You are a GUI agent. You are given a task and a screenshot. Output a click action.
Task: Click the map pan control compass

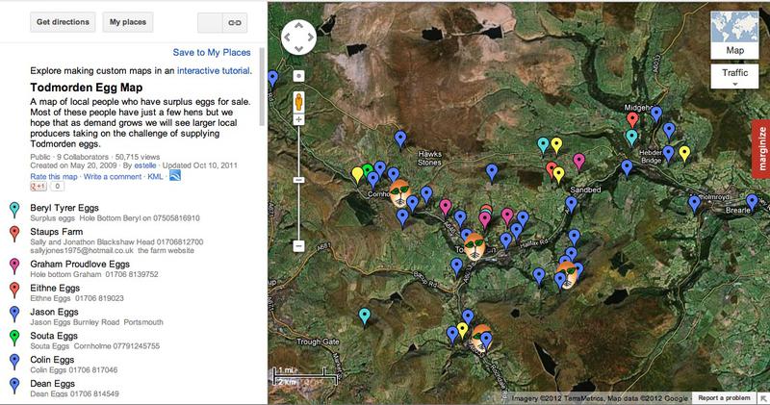[x=298, y=38]
